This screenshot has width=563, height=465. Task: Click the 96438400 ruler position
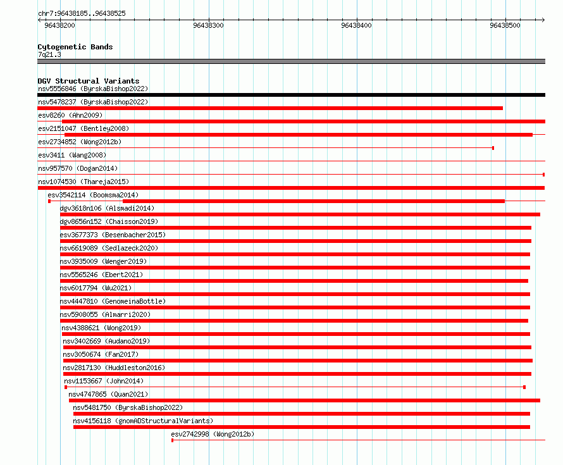[x=356, y=25]
